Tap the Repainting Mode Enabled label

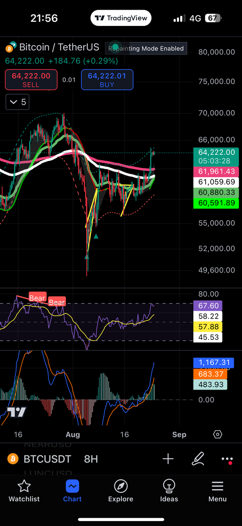(146, 48)
